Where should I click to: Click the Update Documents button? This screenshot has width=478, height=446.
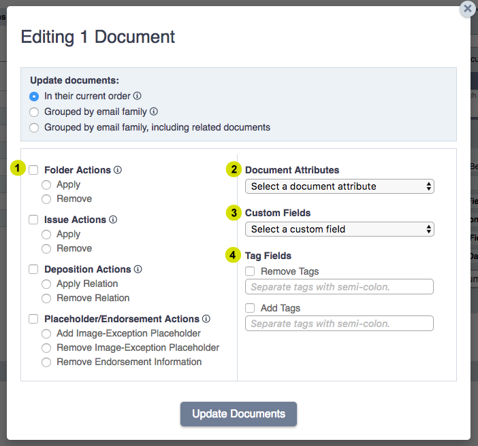click(x=239, y=414)
